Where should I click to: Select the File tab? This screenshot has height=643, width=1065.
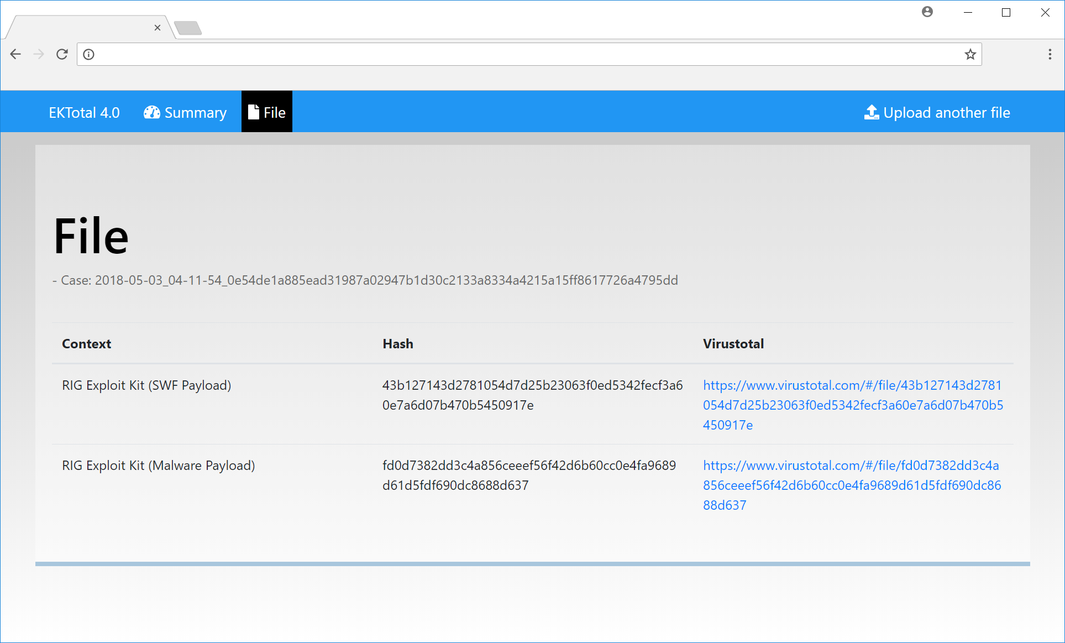(267, 112)
